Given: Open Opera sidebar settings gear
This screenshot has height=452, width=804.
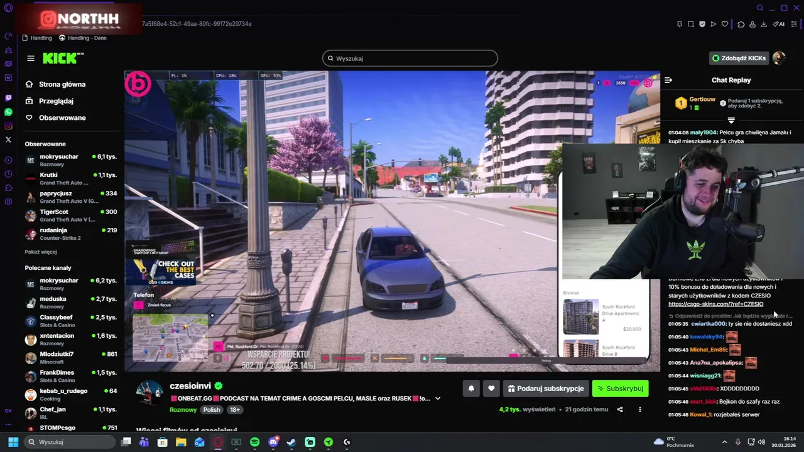Looking at the screenshot, I should pyautogui.click(x=8, y=202).
